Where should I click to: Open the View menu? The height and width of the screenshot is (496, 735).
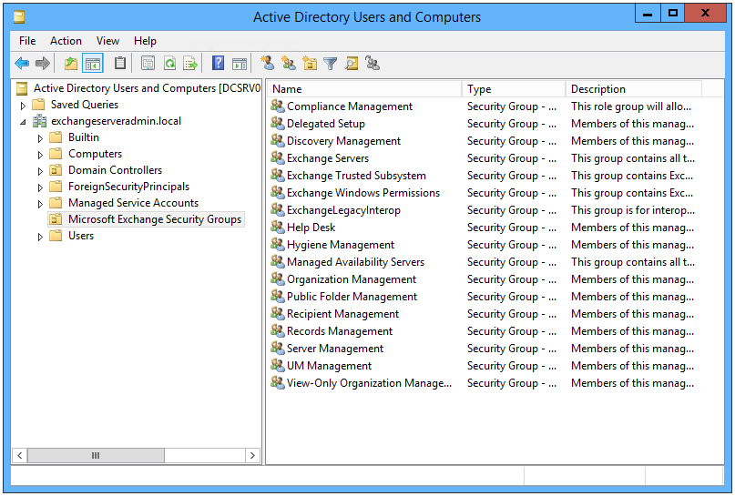tap(107, 41)
